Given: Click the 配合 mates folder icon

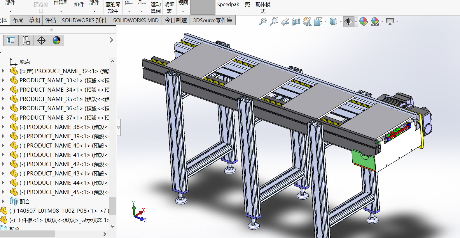Looking at the screenshot, I should 14,202.
